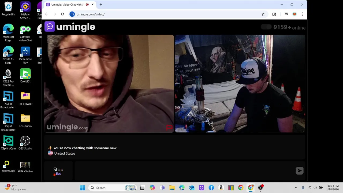
Task: Open the Chrome profile avatar
Action: (294, 14)
